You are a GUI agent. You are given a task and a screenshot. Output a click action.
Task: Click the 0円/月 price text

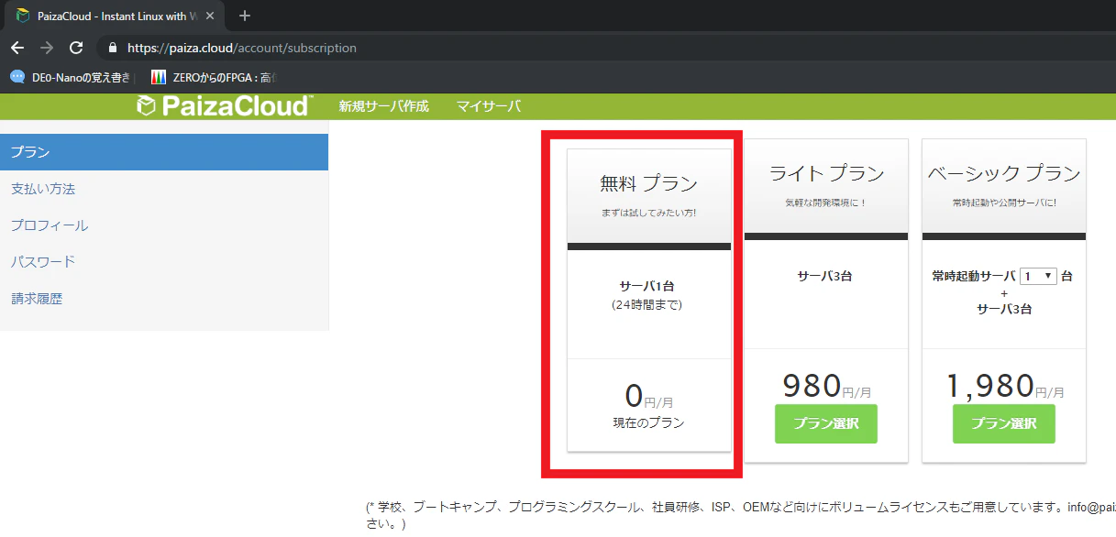(649, 396)
